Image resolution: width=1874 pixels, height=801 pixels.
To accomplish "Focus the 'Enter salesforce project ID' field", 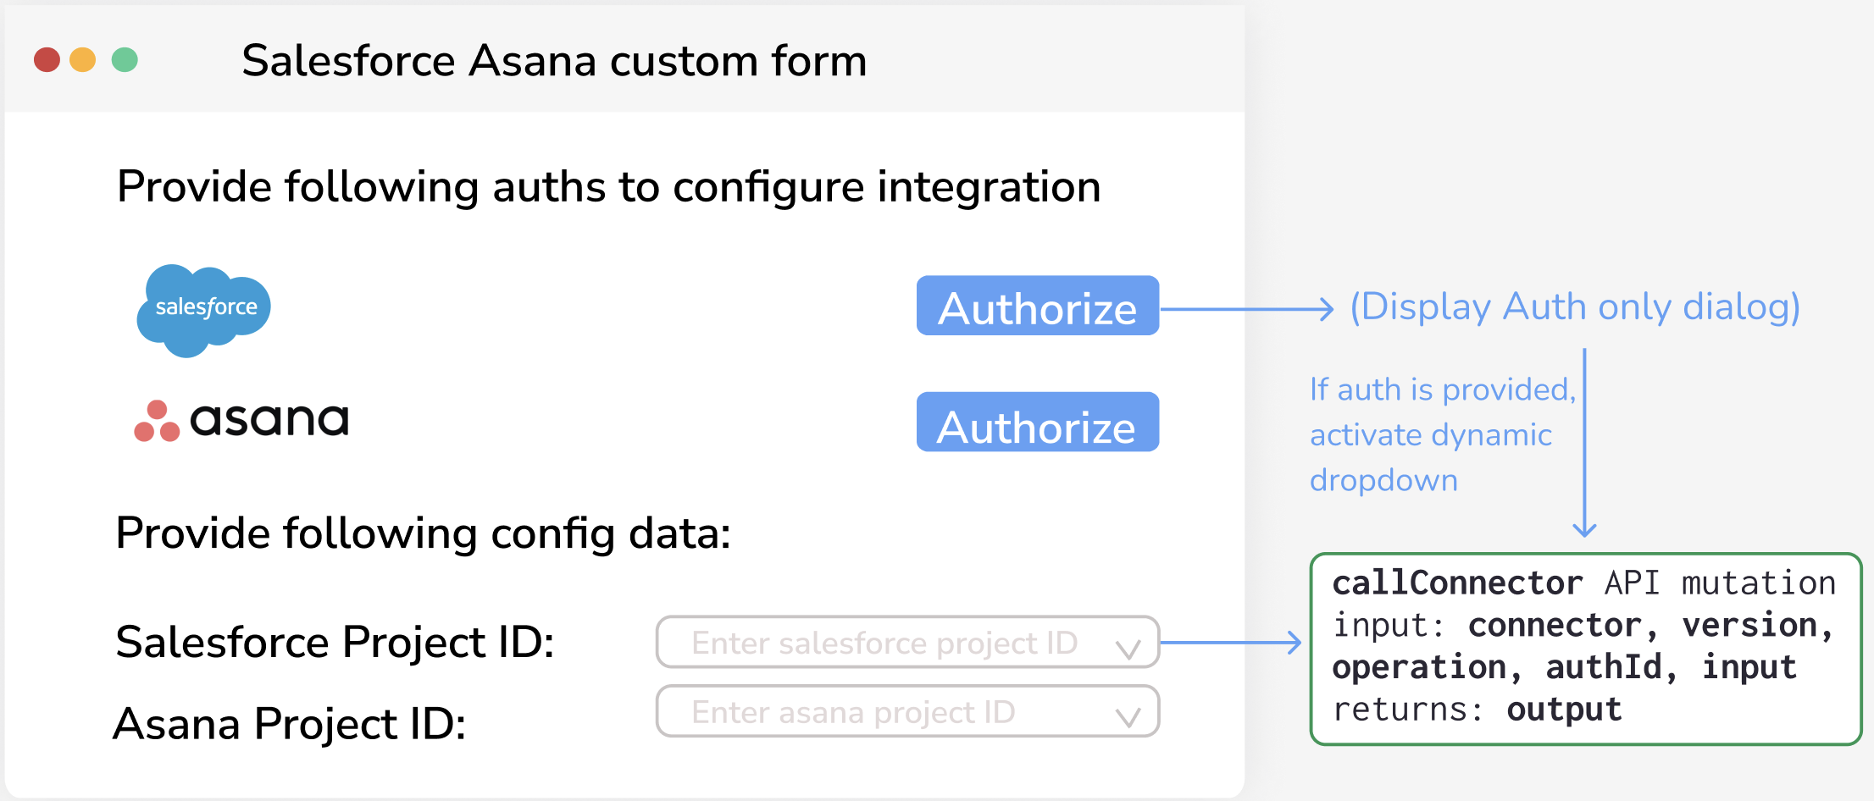I will point(884,643).
